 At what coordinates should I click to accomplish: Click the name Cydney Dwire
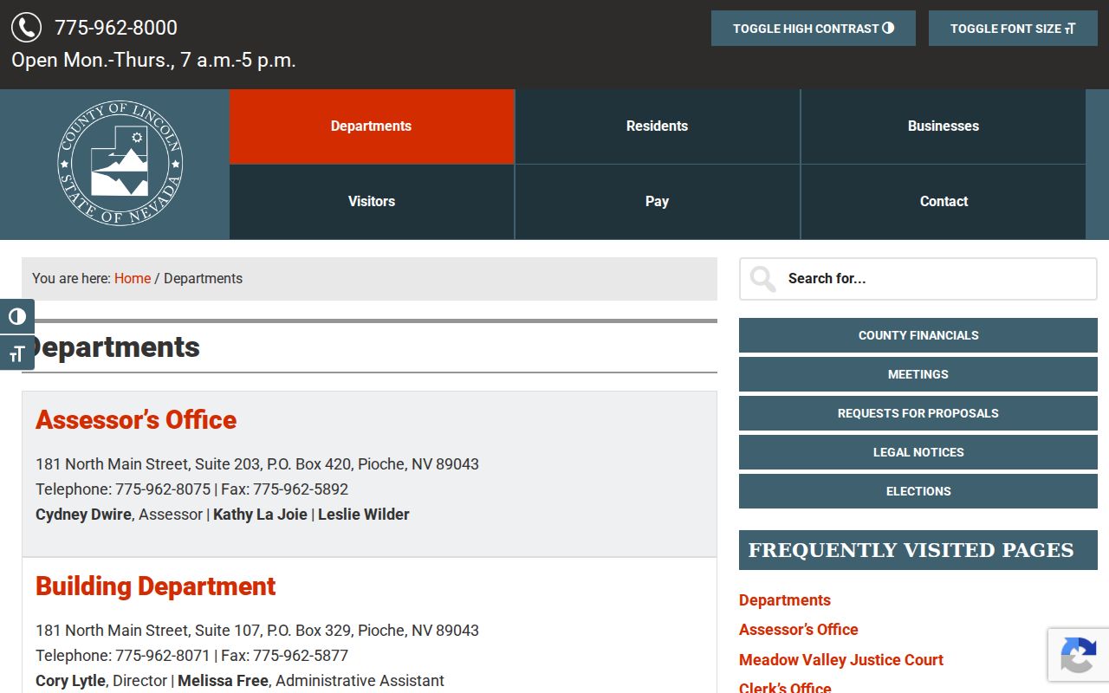click(84, 515)
